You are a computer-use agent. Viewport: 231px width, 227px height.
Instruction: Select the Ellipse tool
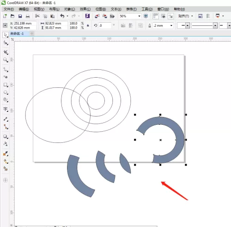6,92
